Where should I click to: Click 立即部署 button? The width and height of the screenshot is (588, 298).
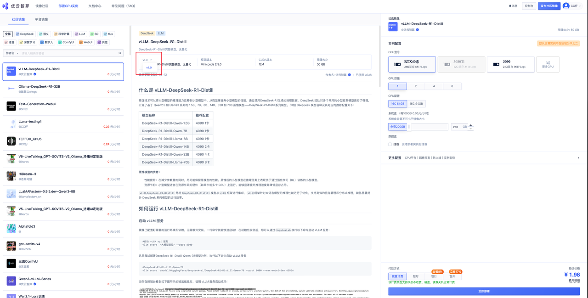(x=484, y=291)
